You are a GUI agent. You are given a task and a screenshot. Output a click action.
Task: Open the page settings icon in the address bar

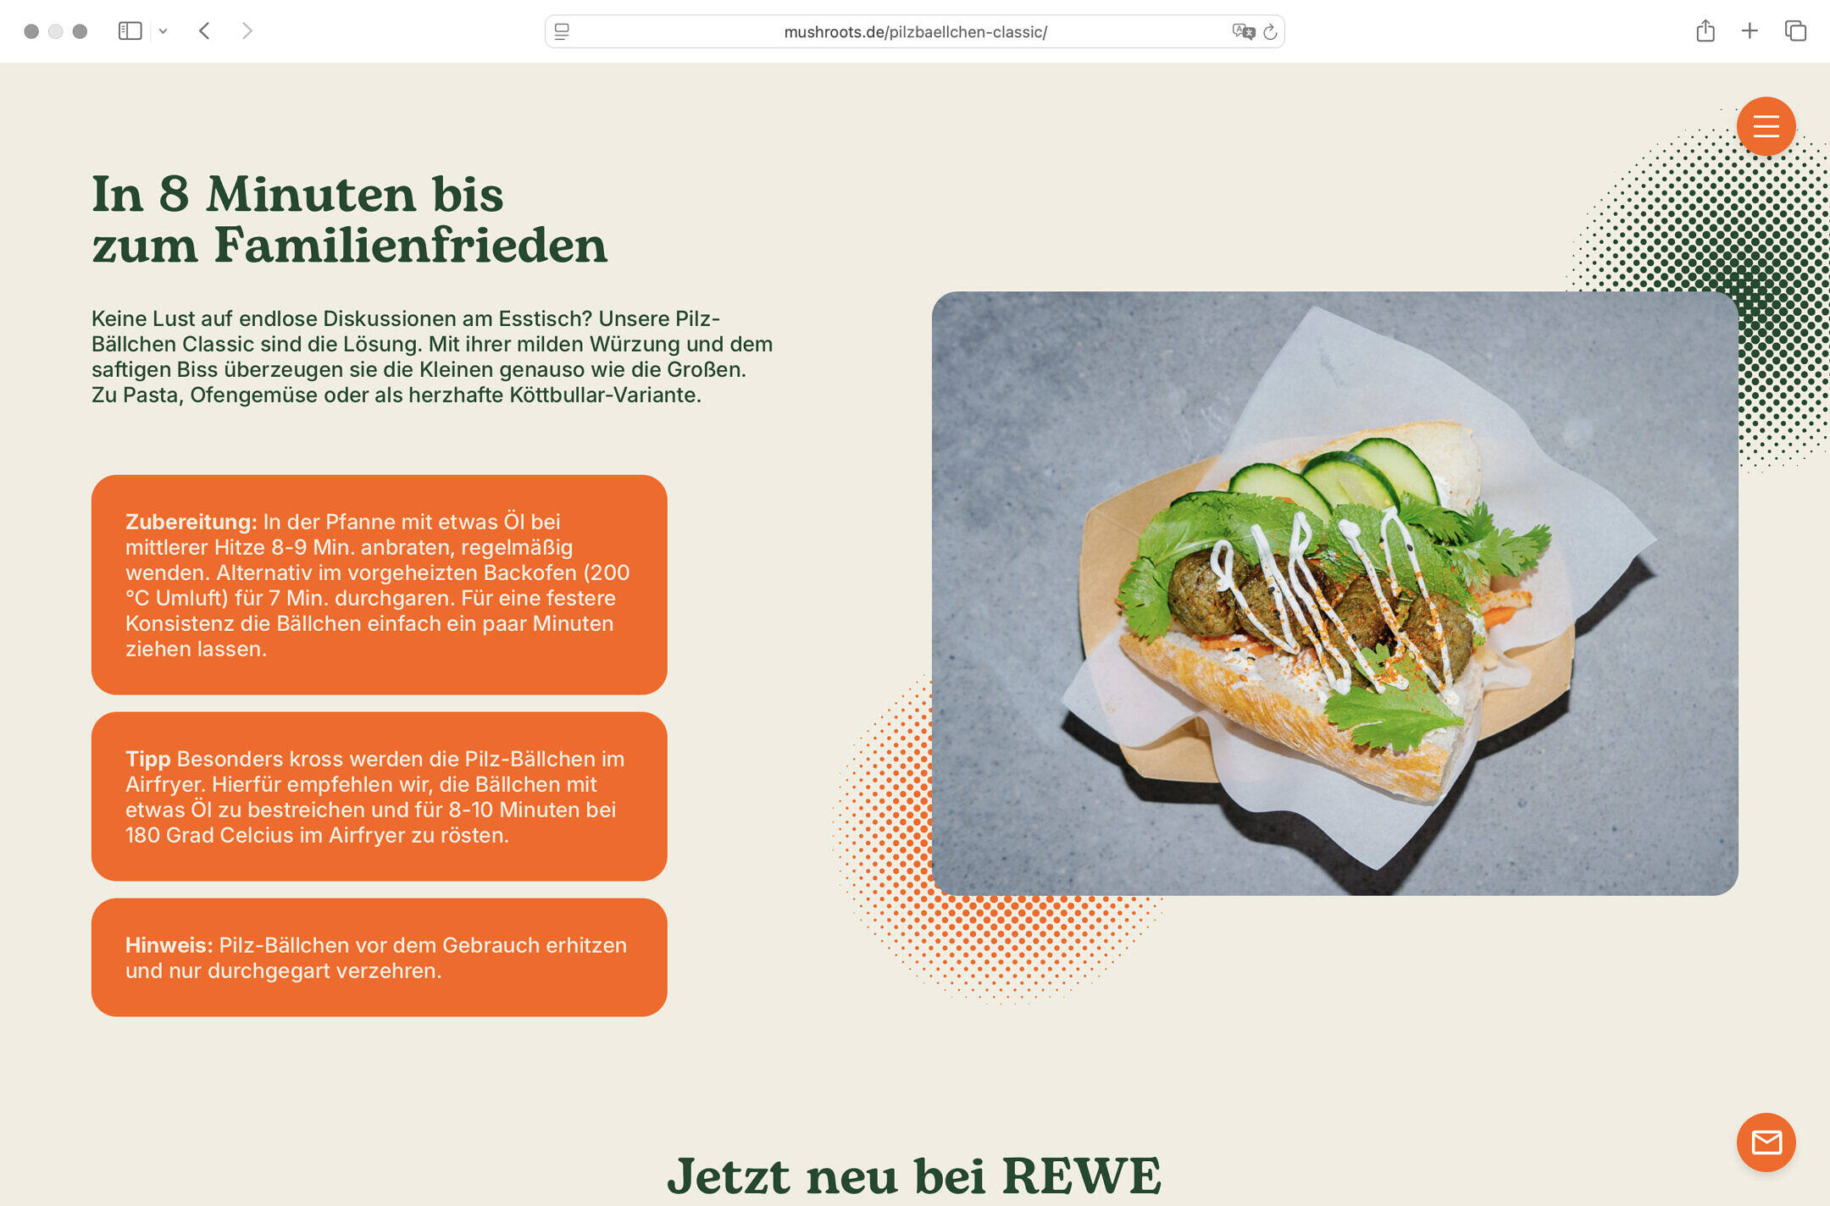pos(562,32)
